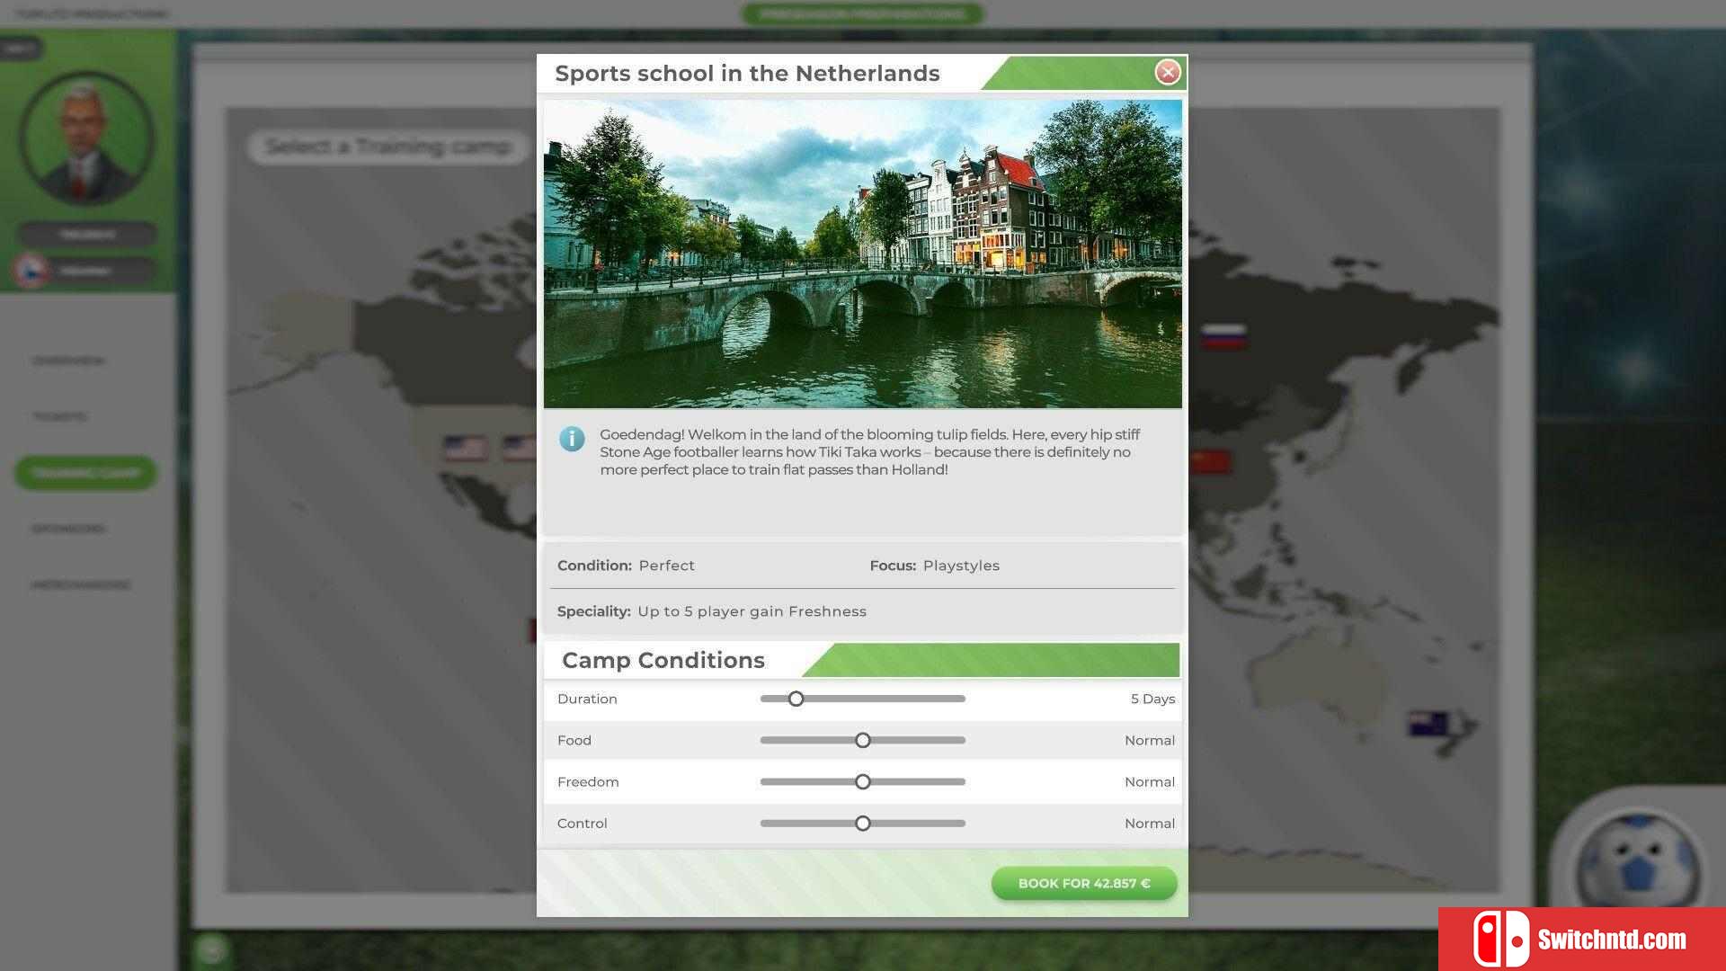Click the 'Focus: Playstyles' text
This screenshot has height=971, width=1726.
point(934,566)
